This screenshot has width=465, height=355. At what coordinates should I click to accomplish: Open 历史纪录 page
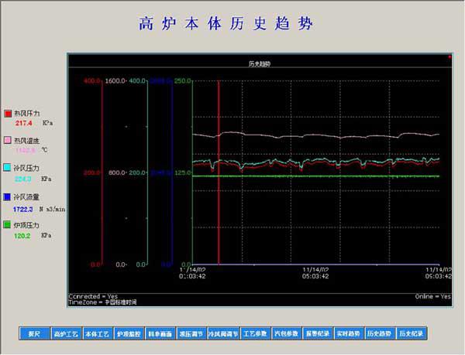coord(412,333)
